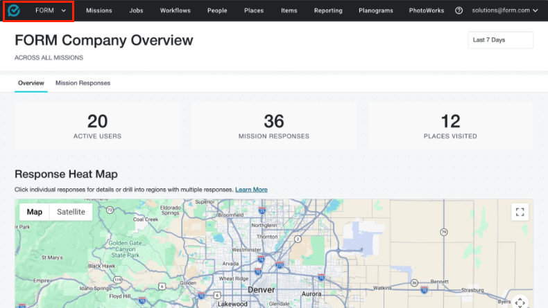Click the 12 Places Visited card
548x308 pixels.
coord(450,126)
